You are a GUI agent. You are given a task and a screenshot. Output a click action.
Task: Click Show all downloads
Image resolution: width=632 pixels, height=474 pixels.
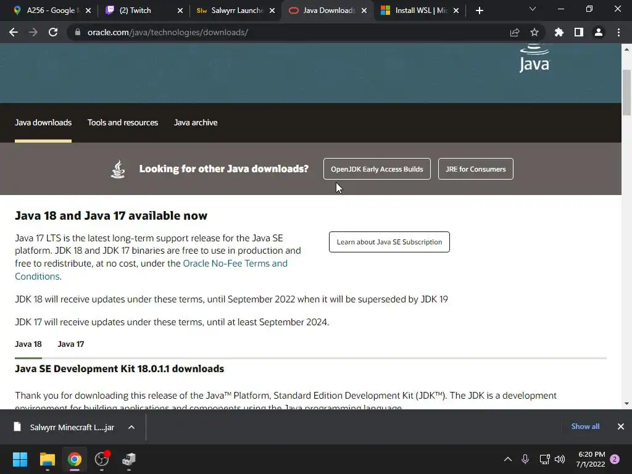585,426
